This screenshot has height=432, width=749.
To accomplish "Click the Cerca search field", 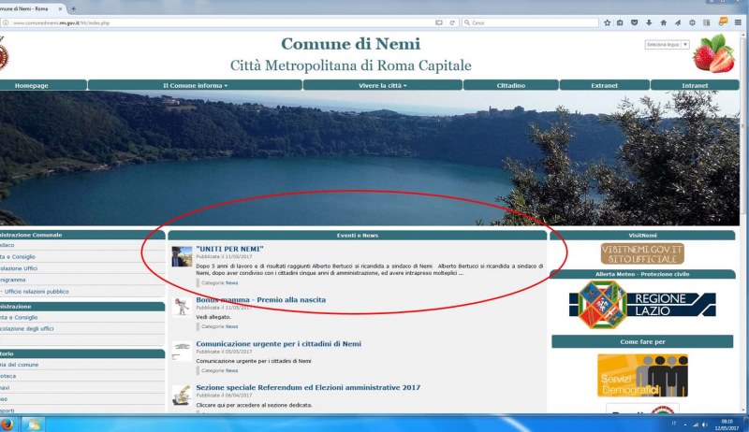I will pos(530,22).
